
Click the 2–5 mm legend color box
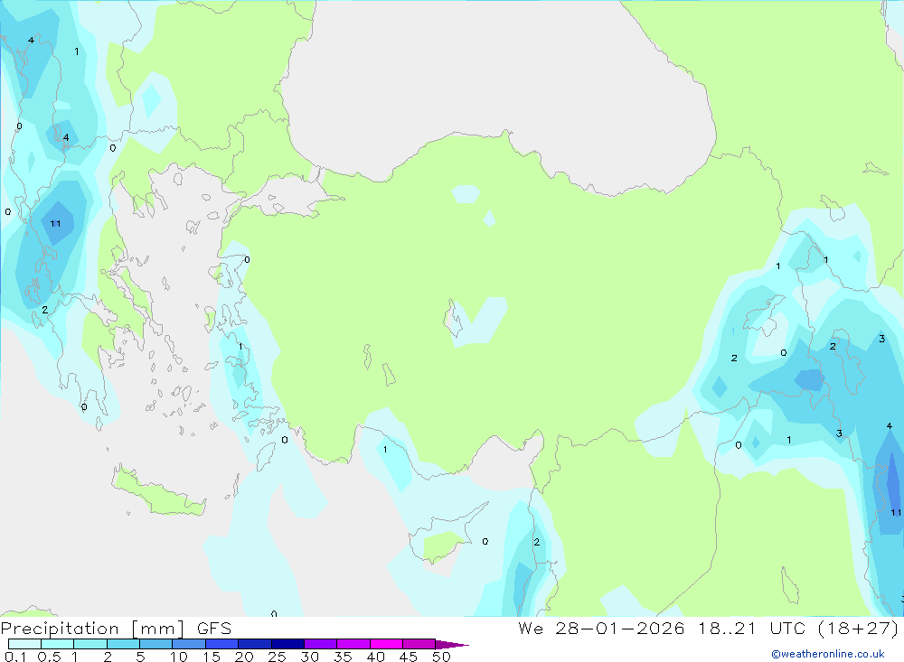pos(123,644)
